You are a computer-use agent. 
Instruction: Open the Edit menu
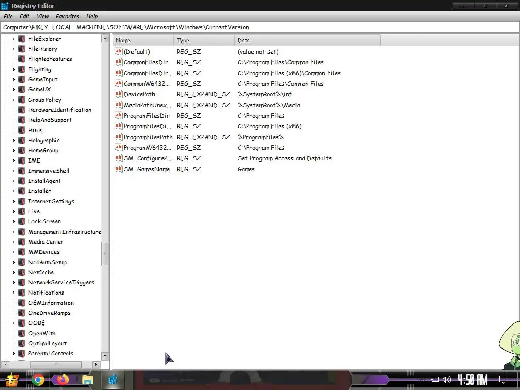[24, 16]
